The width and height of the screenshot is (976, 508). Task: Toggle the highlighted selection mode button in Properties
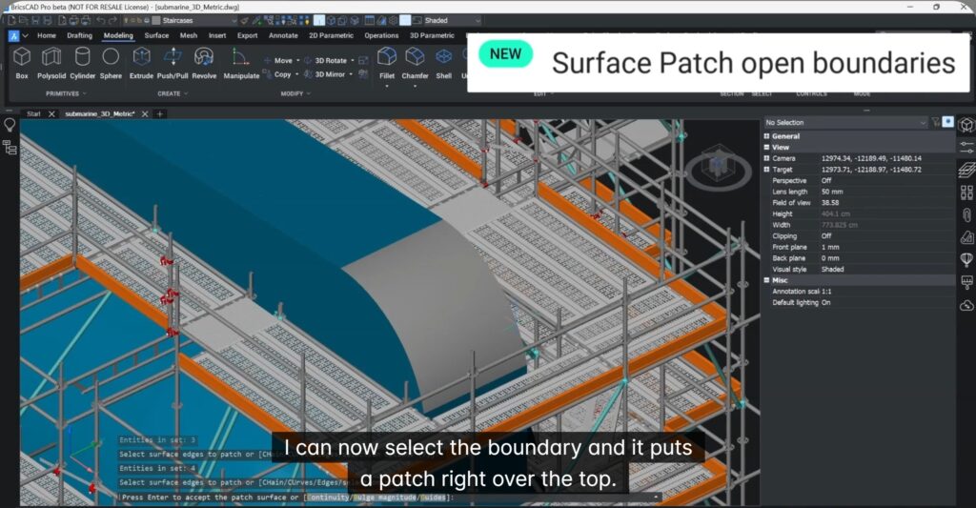[x=947, y=122]
